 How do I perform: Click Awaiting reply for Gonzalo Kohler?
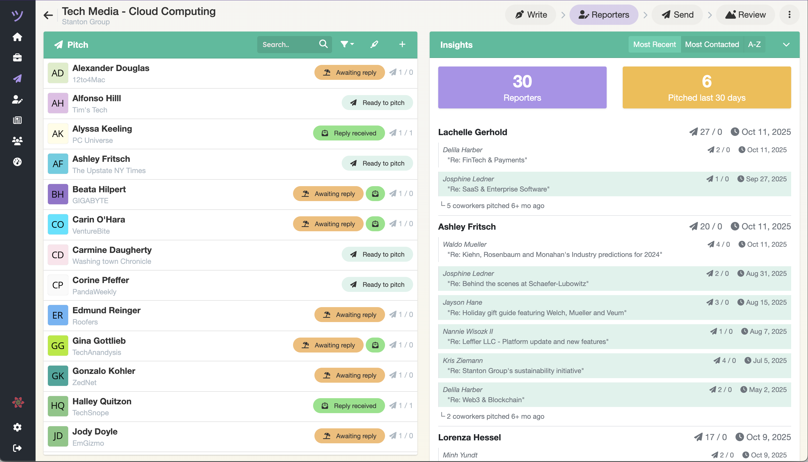(x=349, y=375)
